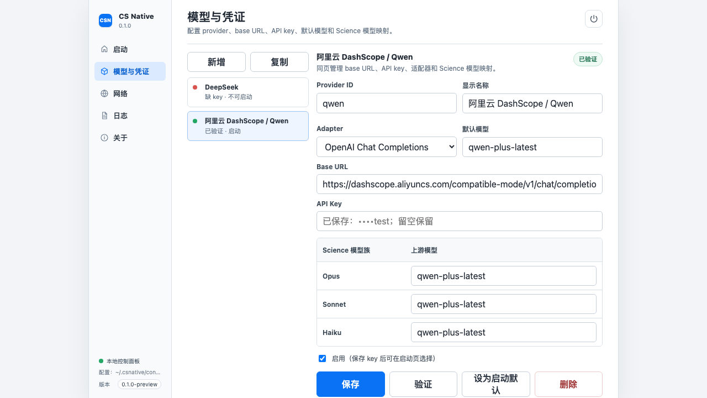Screen dimensions: 707x398
Task: Expand the Adapter dropdown
Action: pos(387,147)
